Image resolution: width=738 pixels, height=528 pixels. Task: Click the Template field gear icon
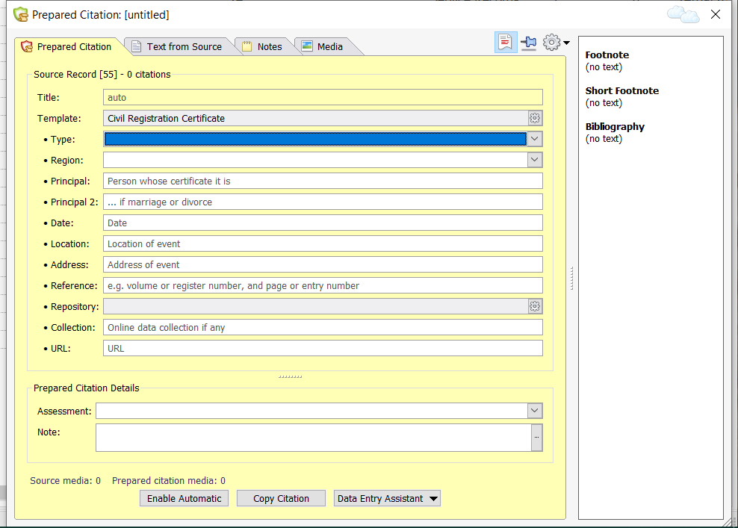pos(535,118)
